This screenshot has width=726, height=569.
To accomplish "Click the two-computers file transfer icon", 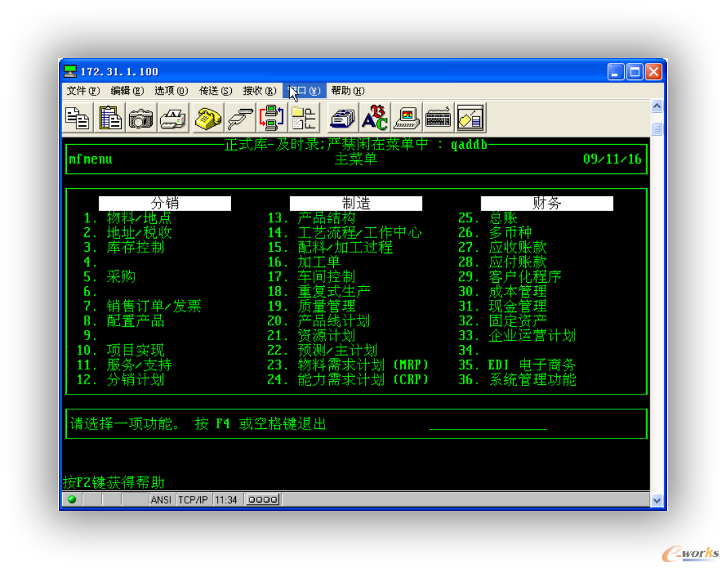I will [271, 118].
